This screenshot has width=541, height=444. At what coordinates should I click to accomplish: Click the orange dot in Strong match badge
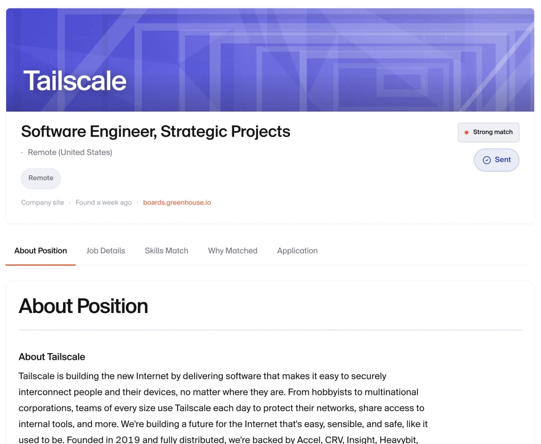466,133
